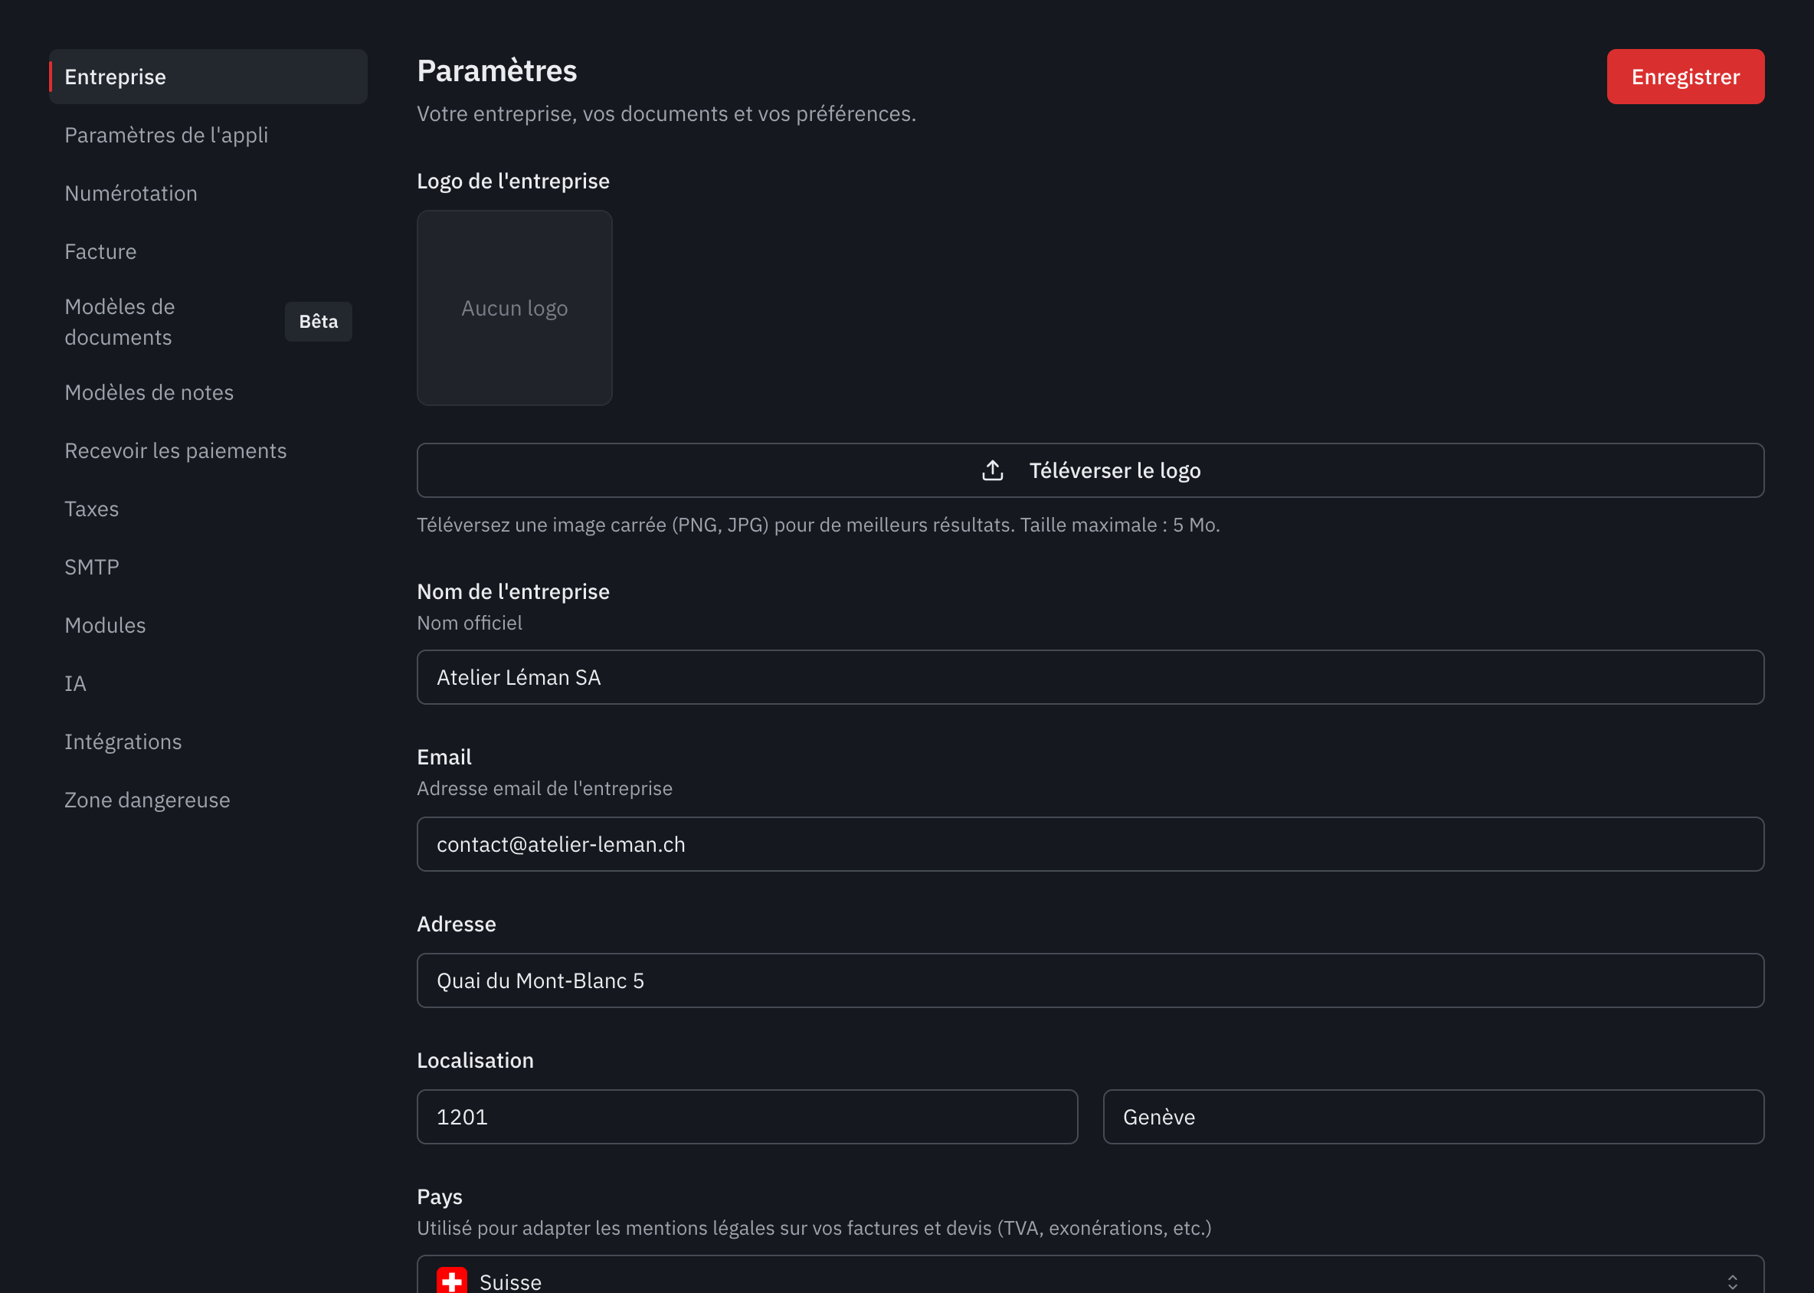Focus the Nom de l'entreprise field
The image size is (1814, 1293).
(x=1090, y=676)
